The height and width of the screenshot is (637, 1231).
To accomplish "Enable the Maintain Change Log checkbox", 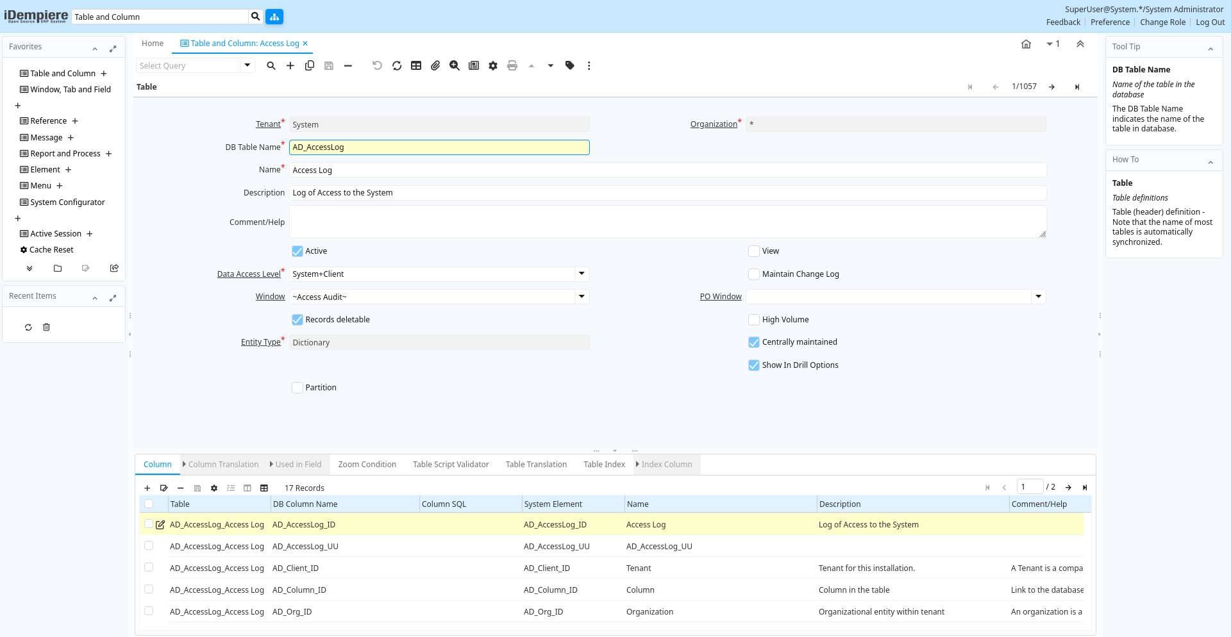I will 754,274.
